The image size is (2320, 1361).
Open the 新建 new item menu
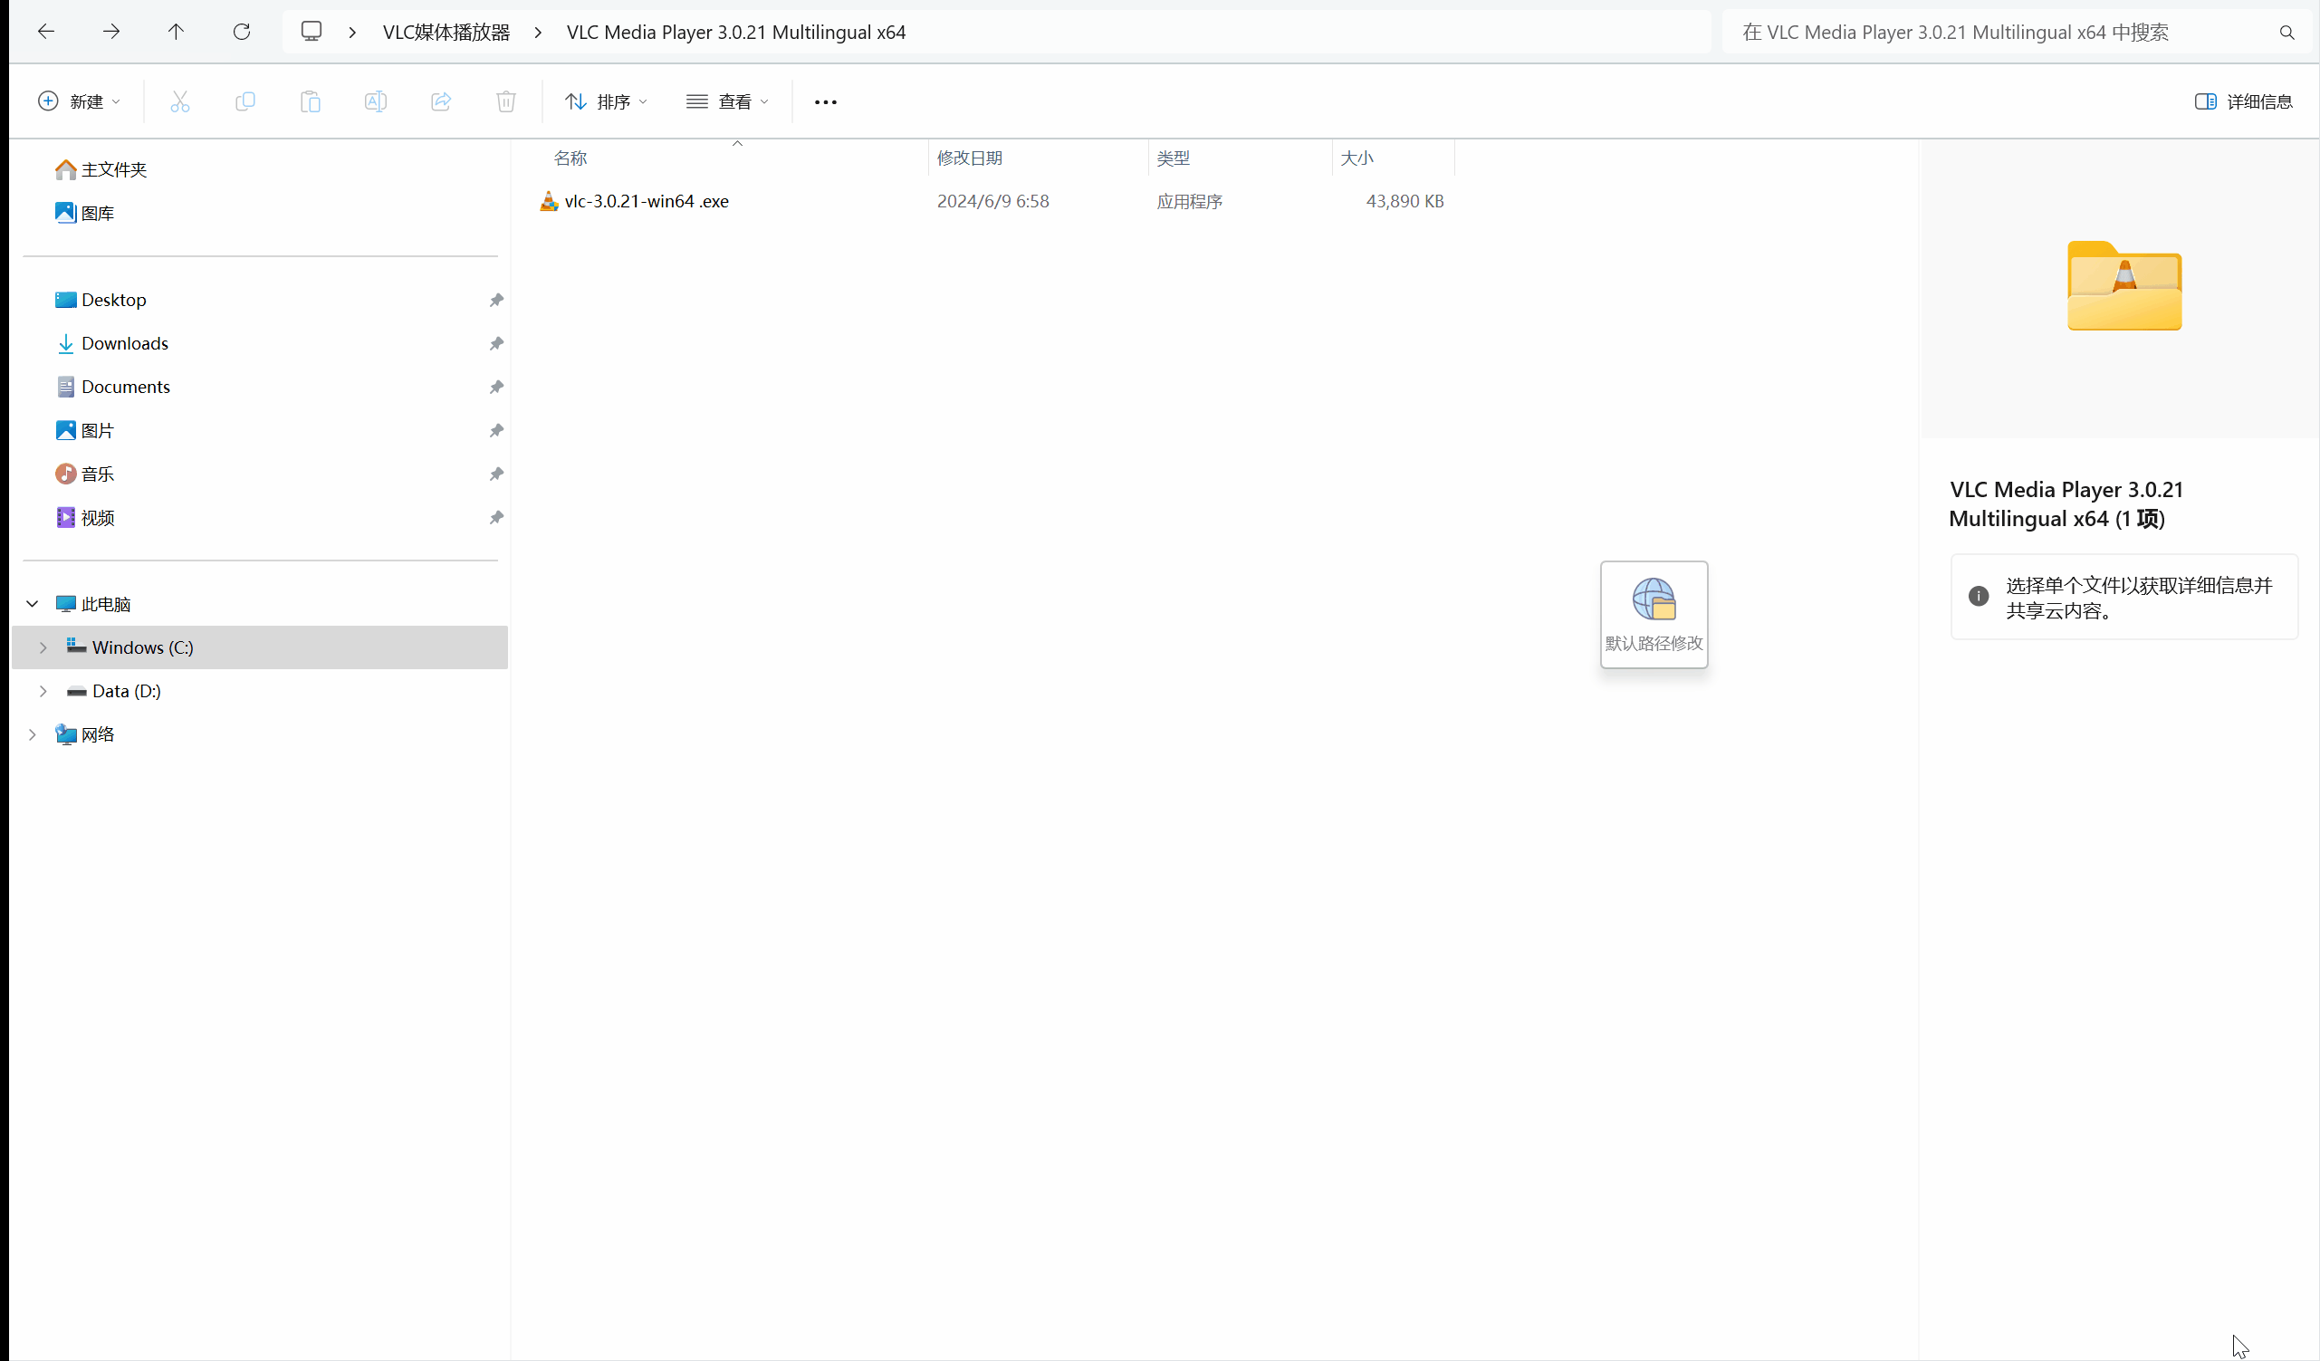pyautogui.click(x=79, y=101)
